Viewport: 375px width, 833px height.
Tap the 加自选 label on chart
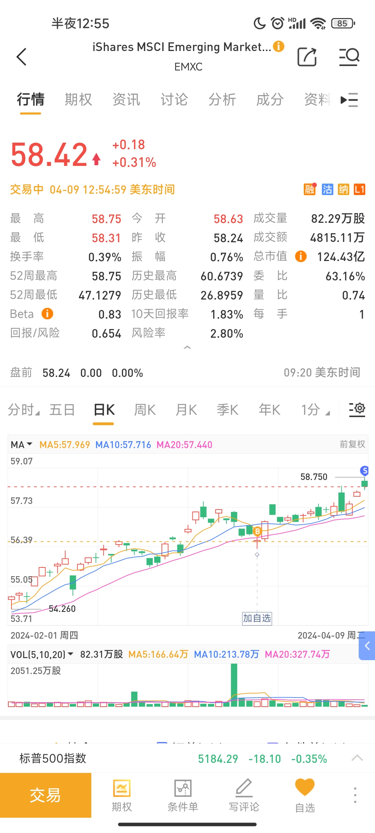tap(257, 618)
